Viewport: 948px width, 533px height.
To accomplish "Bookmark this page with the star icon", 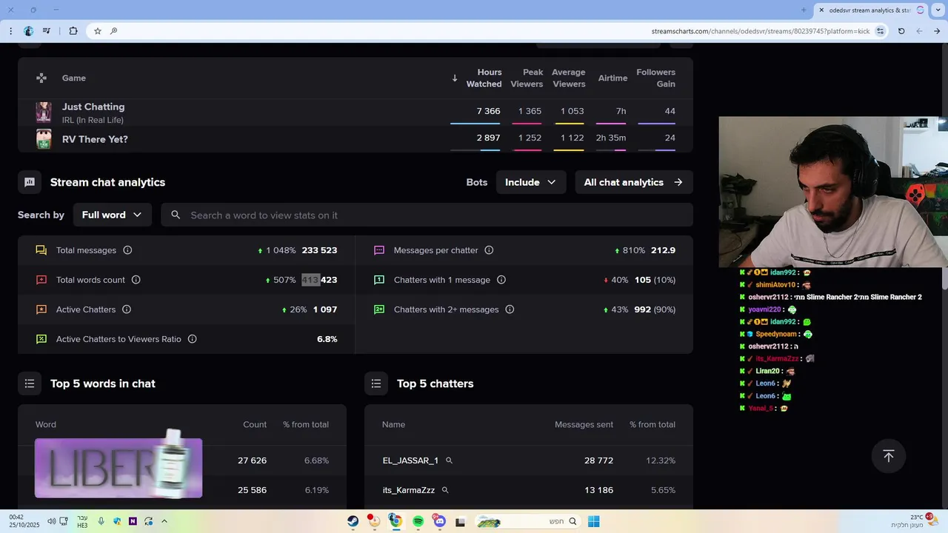I will click(x=97, y=31).
